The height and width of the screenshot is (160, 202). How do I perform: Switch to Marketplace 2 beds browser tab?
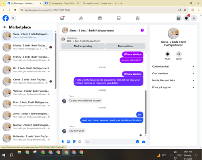coord(62,3)
